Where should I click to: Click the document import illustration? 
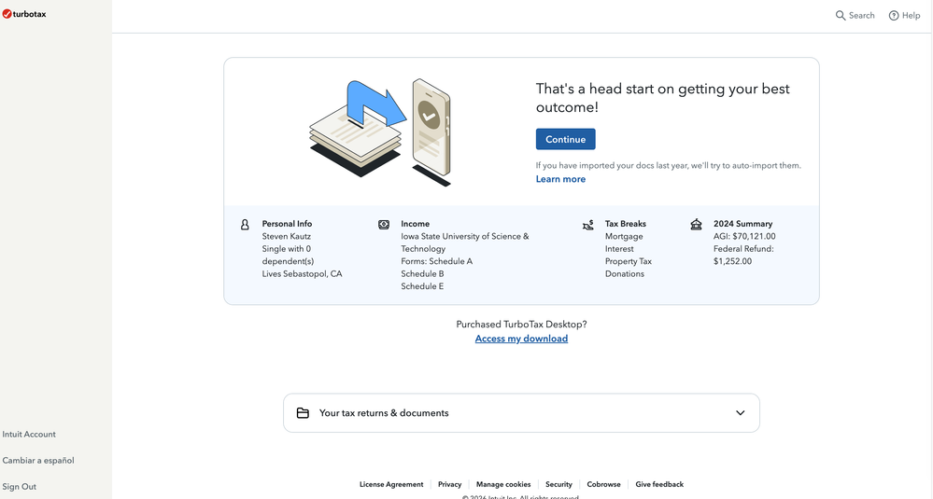click(x=379, y=131)
